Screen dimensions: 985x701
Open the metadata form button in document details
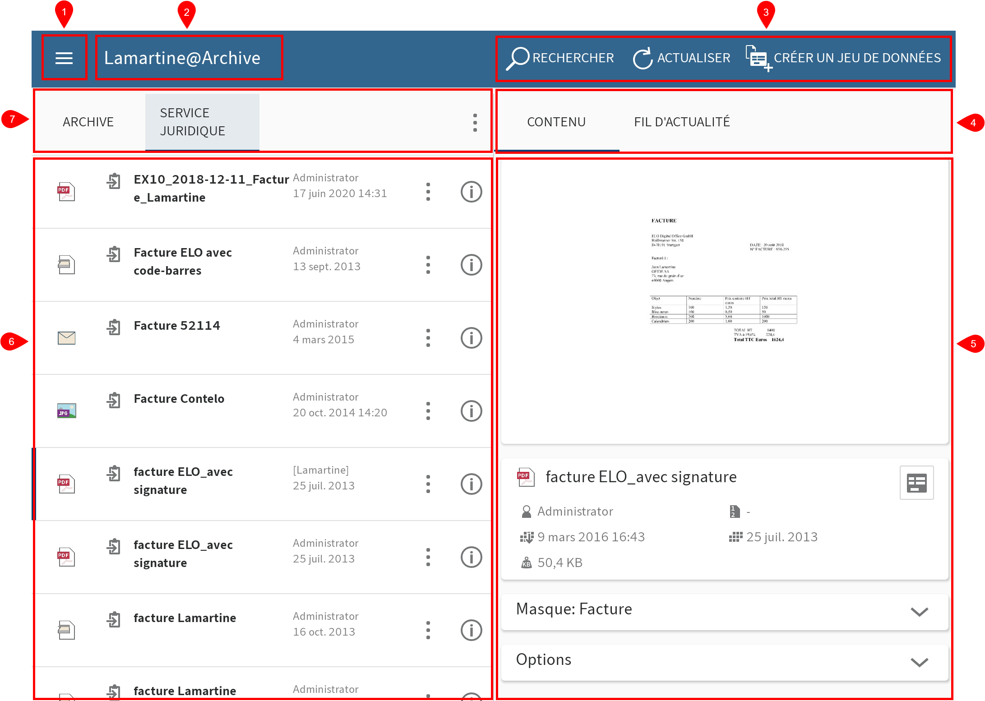[916, 483]
